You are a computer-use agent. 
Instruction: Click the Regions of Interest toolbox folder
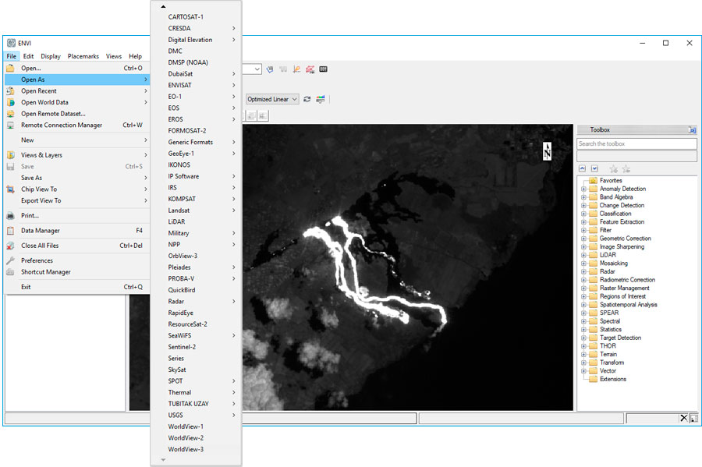coord(618,296)
